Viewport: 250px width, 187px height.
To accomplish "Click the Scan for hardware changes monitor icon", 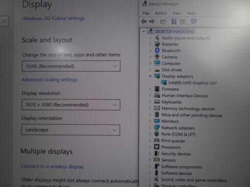I will 194,21.
